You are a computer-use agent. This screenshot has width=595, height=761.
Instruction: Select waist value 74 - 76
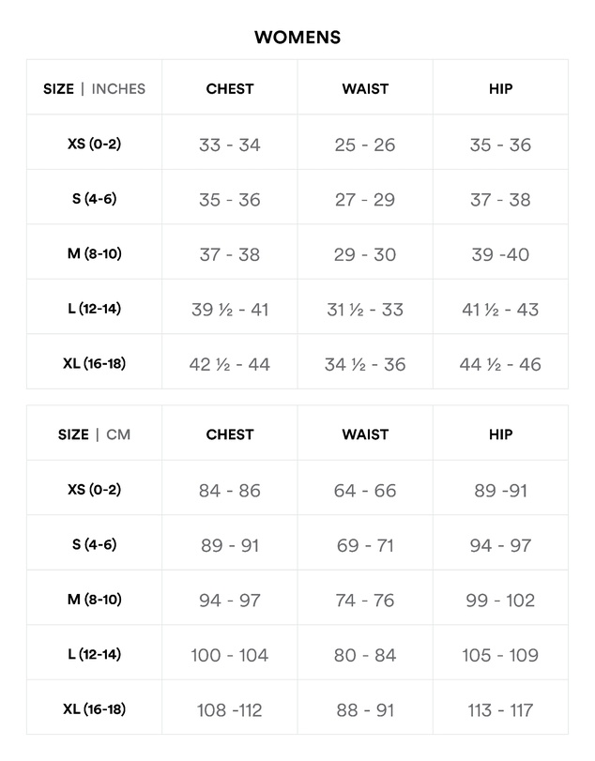(365, 600)
